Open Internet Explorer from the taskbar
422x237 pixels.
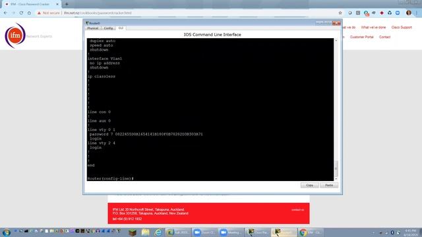point(158,232)
